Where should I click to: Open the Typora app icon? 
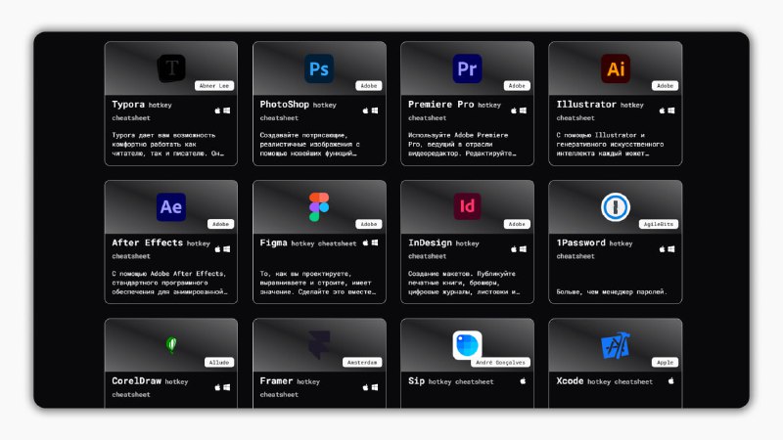tap(171, 68)
